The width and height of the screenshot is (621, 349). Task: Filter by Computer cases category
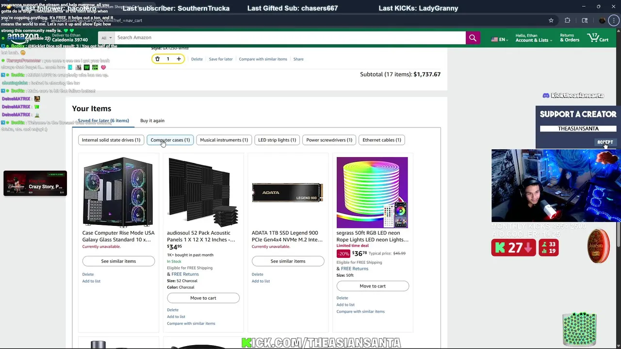click(x=170, y=140)
